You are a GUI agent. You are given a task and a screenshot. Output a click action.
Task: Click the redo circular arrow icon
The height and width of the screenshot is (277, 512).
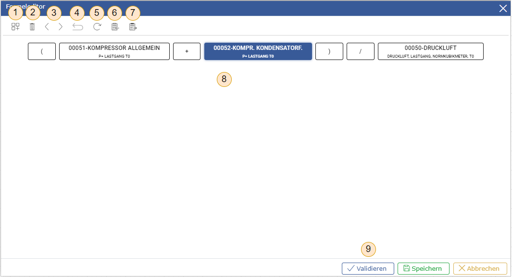[x=97, y=27]
